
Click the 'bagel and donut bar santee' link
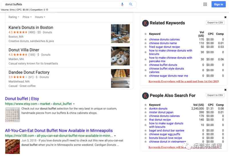(x=167, y=130)
